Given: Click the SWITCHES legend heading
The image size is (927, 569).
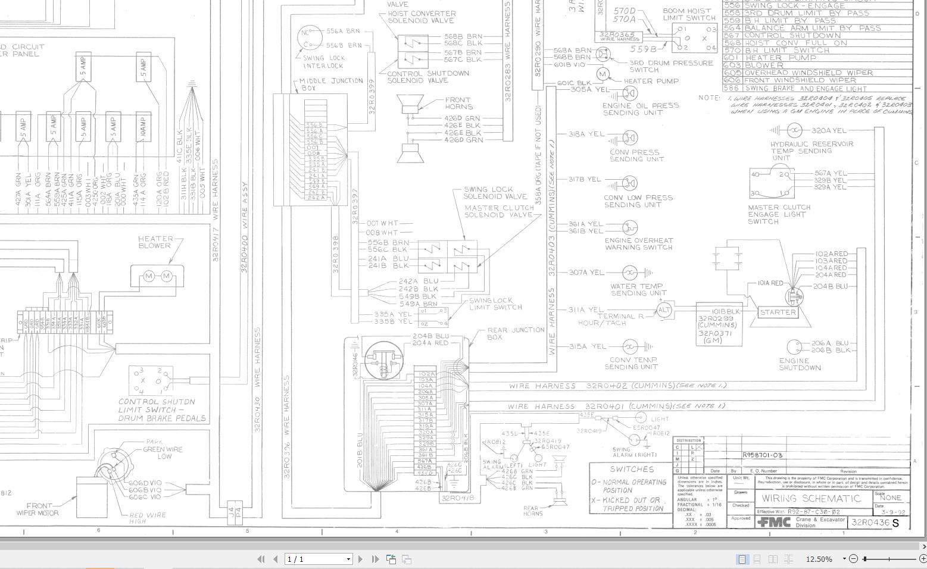Looking at the screenshot, I should tap(632, 470).
